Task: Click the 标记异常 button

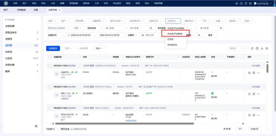Action: click(x=84, y=49)
